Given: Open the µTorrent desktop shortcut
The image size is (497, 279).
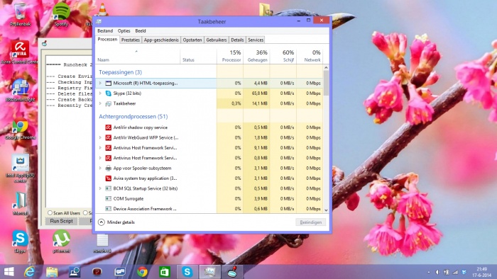Looking at the screenshot, I should 61,241.
